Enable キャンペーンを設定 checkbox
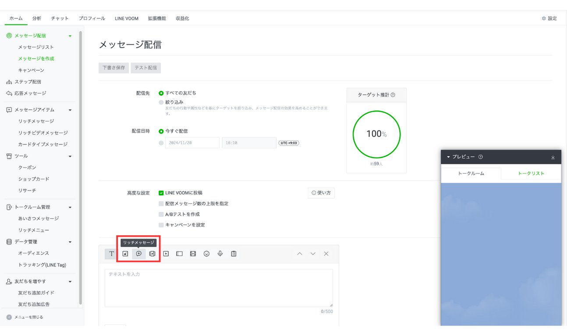This screenshot has width=567, height=336. point(161,225)
